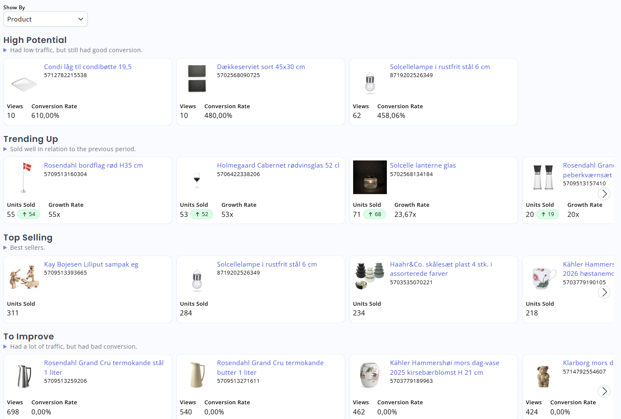
Task: Select barcode 5709513393665
Action: 65,273
